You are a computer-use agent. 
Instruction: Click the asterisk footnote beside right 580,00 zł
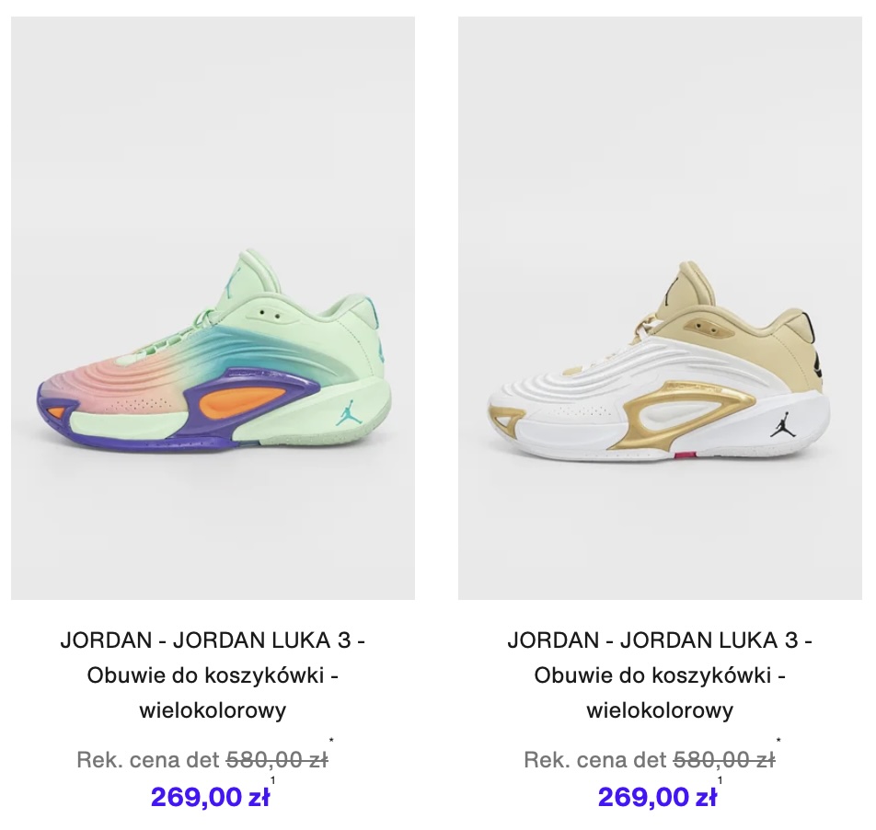click(778, 741)
